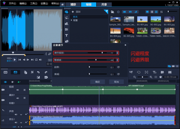180x129 pixels.
Task: Click the 敏感度 slider handle
Action: point(96,60)
